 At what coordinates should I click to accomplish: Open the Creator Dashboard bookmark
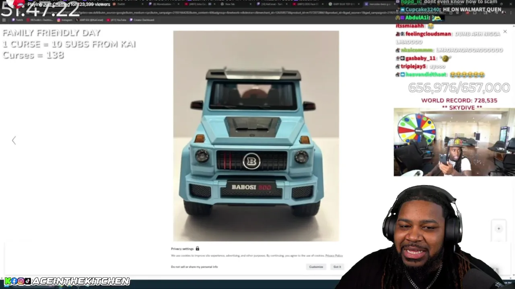point(142,20)
